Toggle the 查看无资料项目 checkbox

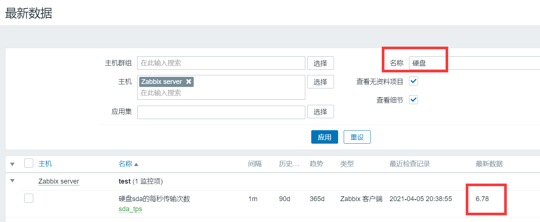413,81
